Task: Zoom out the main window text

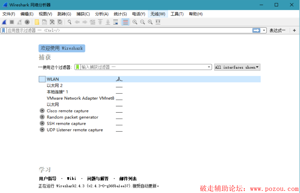Action: 143,22
